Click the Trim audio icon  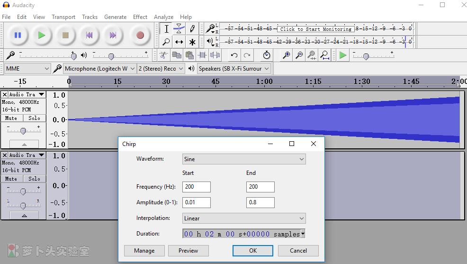pyautogui.click(x=202, y=55)
